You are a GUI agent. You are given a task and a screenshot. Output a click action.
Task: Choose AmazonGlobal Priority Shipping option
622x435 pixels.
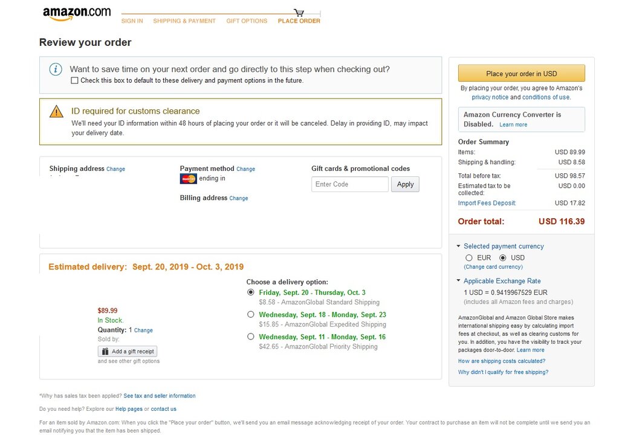[250, 337]
